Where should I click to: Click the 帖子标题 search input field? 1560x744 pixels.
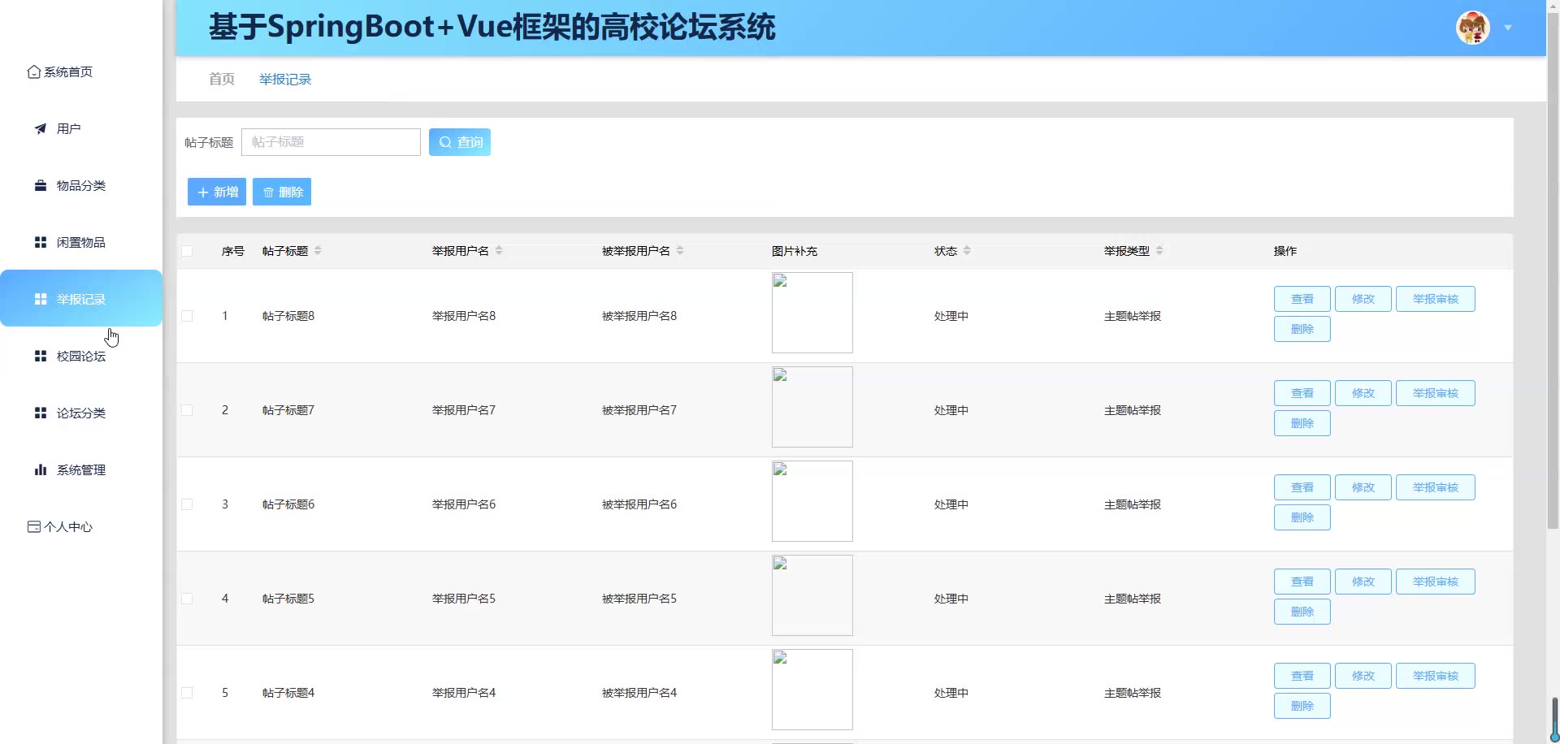click(331, 142)
